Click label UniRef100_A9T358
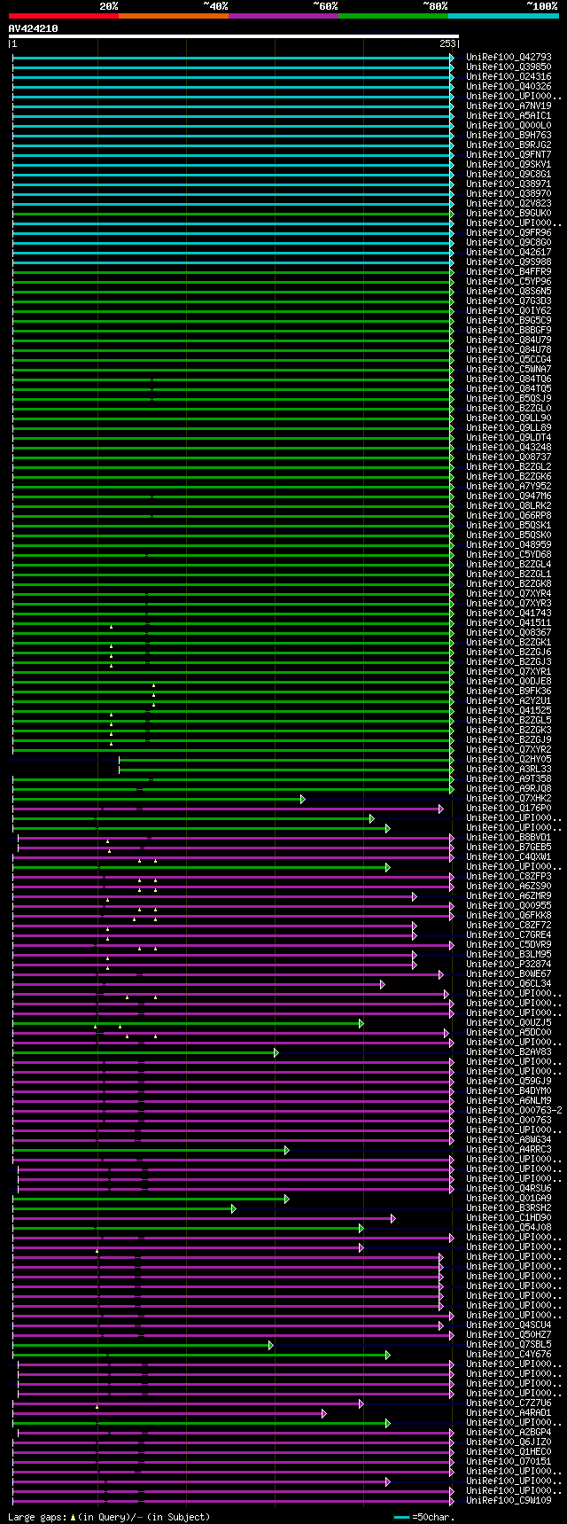Viewport: 567px width, 1524px height. 509,778
